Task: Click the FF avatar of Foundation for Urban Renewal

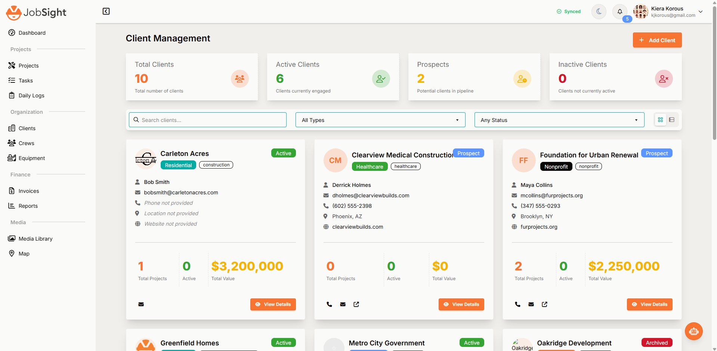Action: pos(523,160)
